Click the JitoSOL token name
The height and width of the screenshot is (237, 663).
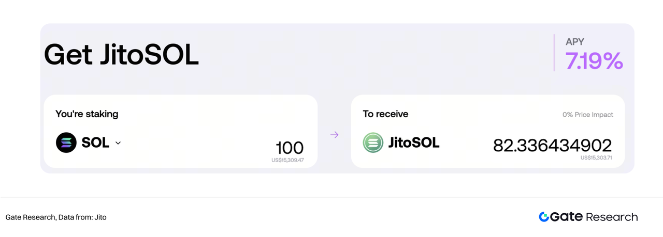click(414, 143)
